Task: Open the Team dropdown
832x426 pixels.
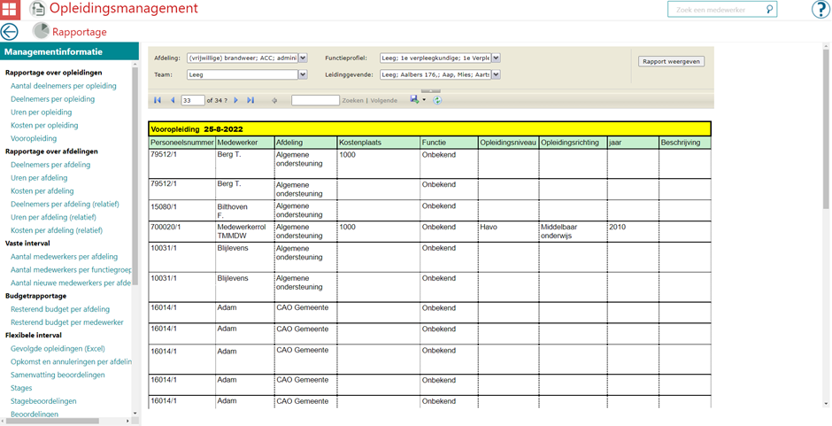Action: (303, 75)
